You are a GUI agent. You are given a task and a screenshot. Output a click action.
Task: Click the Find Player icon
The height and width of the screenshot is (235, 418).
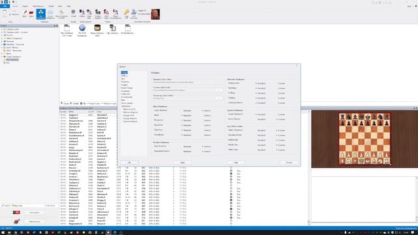(x=106, y=14)
